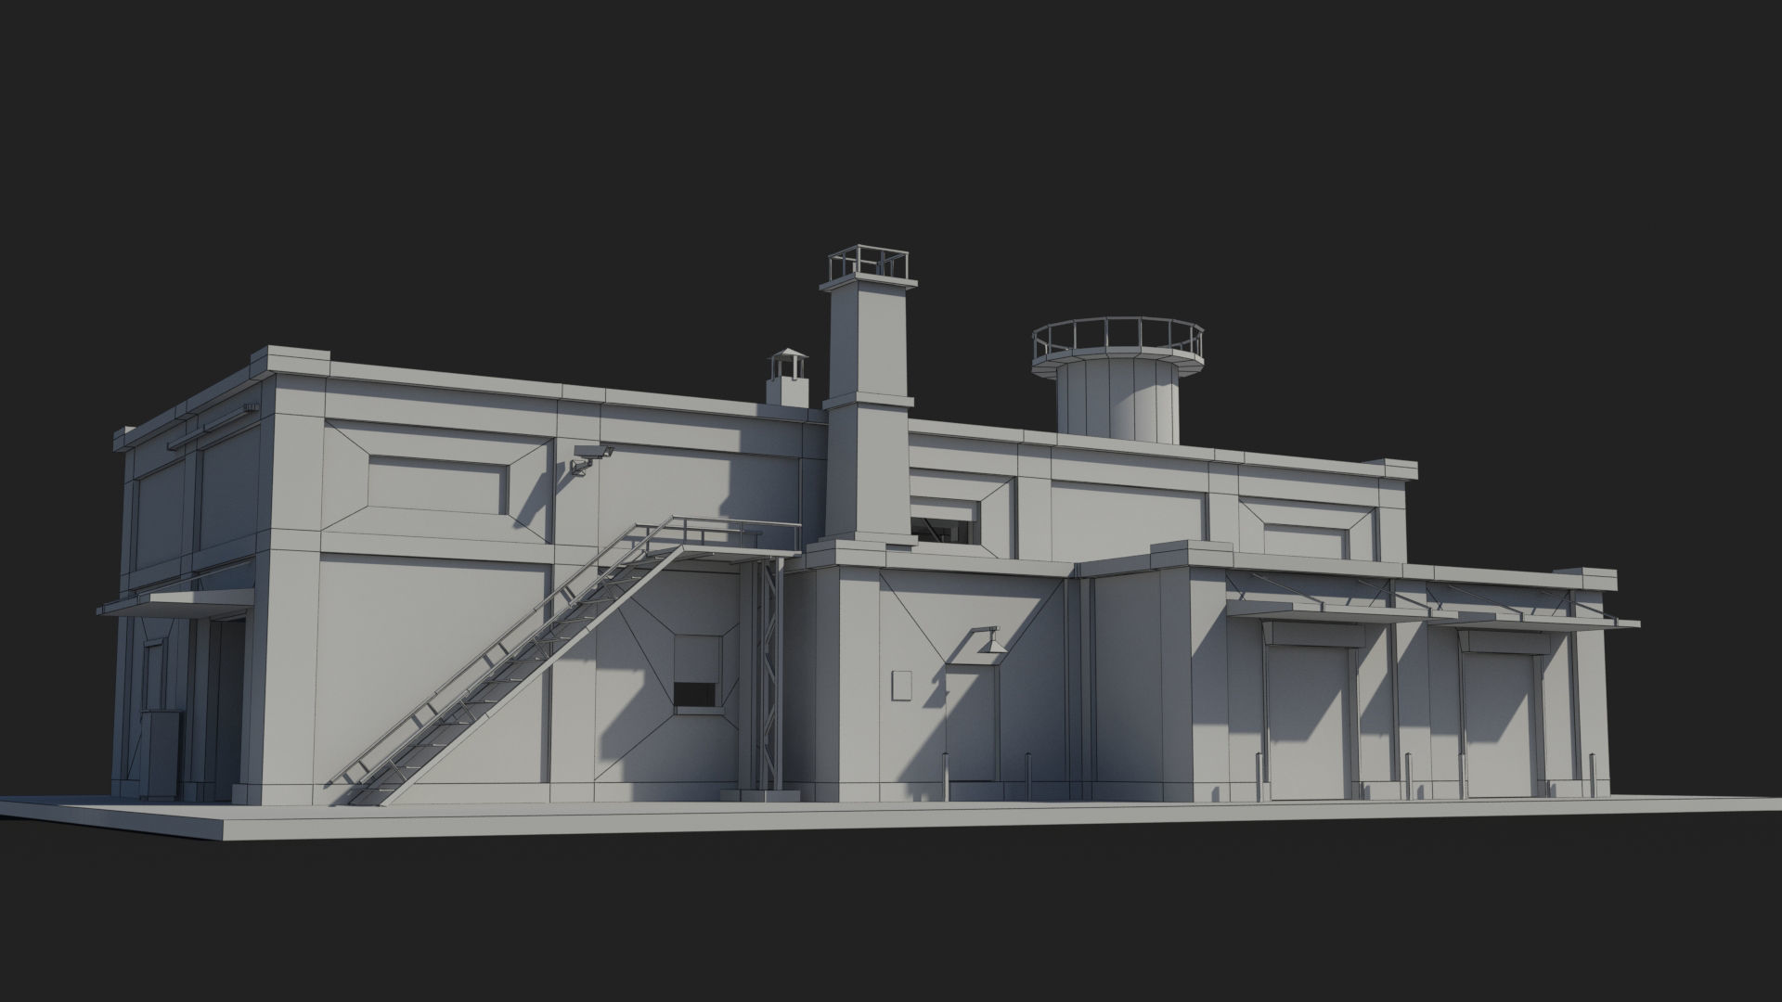This screenshot has width=1782, height=1002.
Task: Select the utility cabinet at left entrance
Action: click(161, 753)
